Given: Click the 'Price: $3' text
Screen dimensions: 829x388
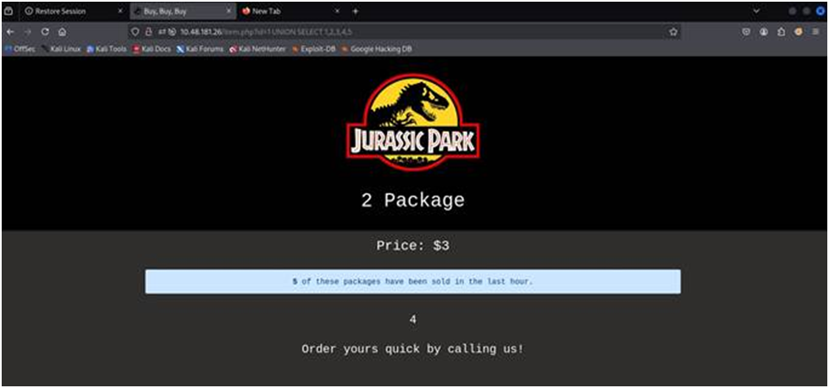Looking at the screenshot, I should click(413, 246).
